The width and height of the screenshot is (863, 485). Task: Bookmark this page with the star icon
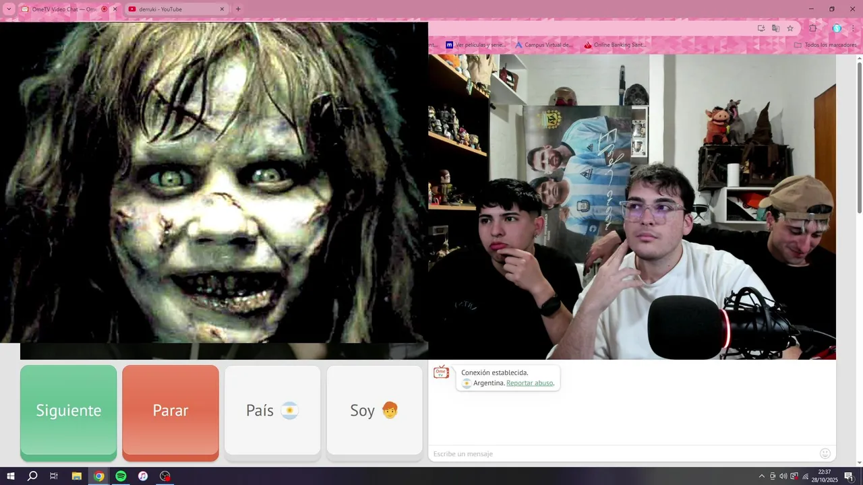(x=790, y=28)
